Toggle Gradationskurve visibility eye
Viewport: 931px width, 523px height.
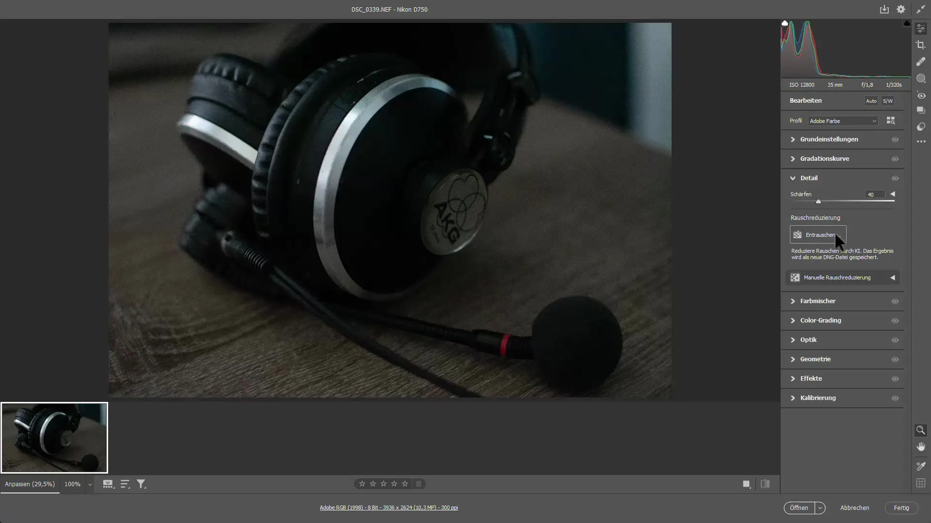pyautogui.click(x=895, y=159)
